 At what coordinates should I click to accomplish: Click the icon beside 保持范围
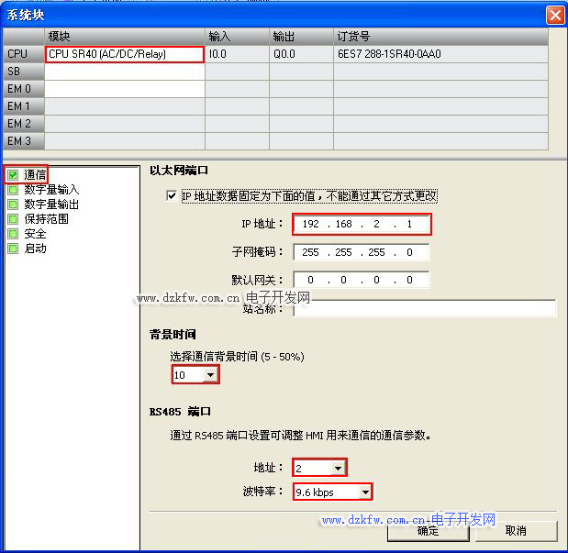tap(13, 219)
